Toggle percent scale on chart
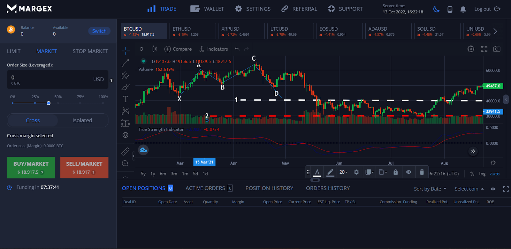Image resolution: width=511 pixels, height=249 pixels. pos(472,174)
